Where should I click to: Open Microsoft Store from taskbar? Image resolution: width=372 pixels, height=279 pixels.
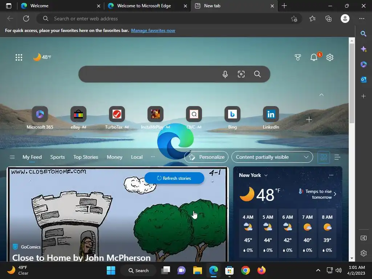[x=229, y=270]
